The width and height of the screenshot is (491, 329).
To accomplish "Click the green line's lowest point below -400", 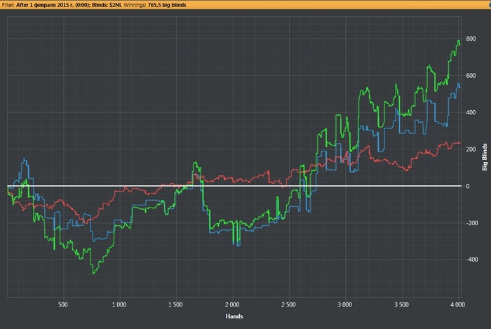I will coord(93,274).
